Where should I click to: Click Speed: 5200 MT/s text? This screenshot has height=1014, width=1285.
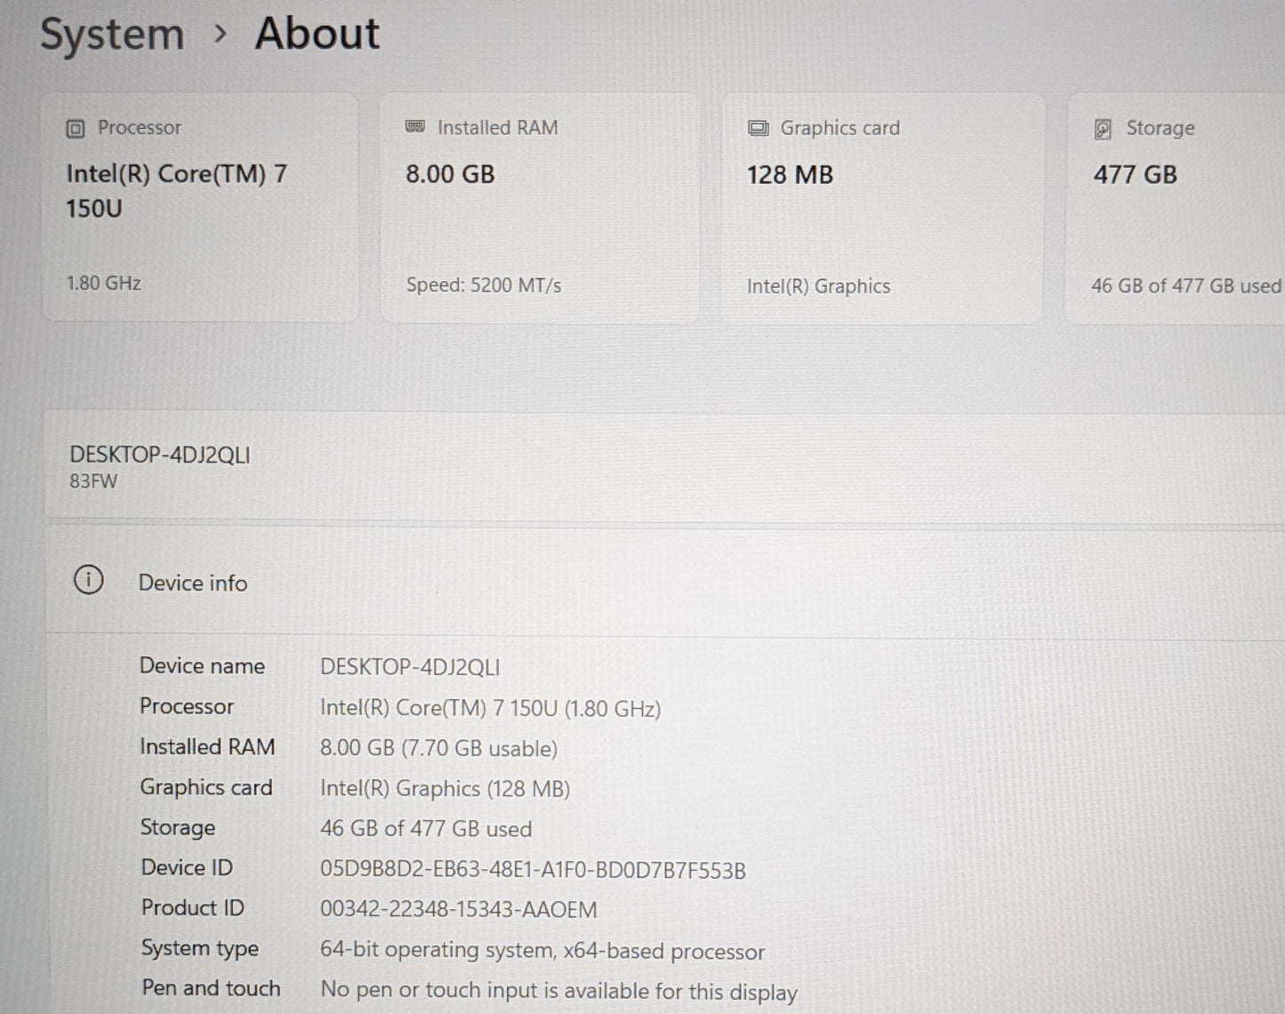click(484, 285)
